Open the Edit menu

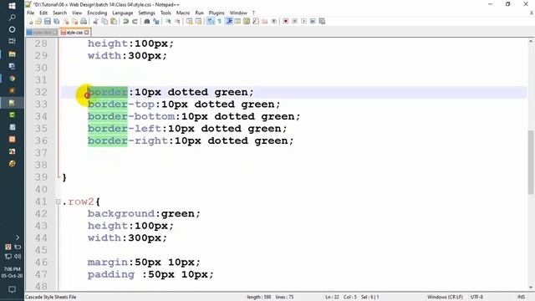pyautogui.click(x=43, y=13)
